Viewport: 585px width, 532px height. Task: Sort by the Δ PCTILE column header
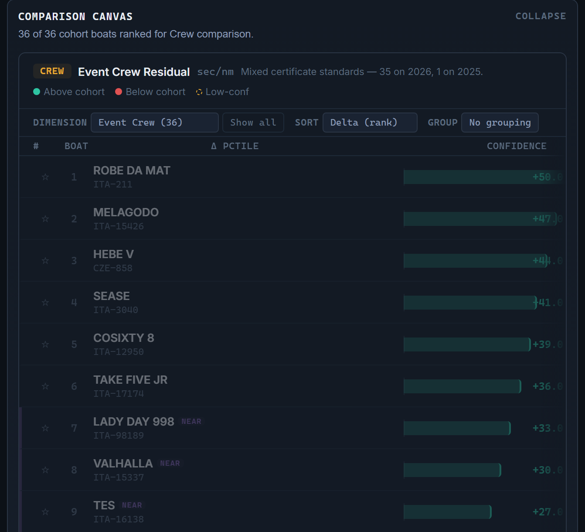point(235,146)
